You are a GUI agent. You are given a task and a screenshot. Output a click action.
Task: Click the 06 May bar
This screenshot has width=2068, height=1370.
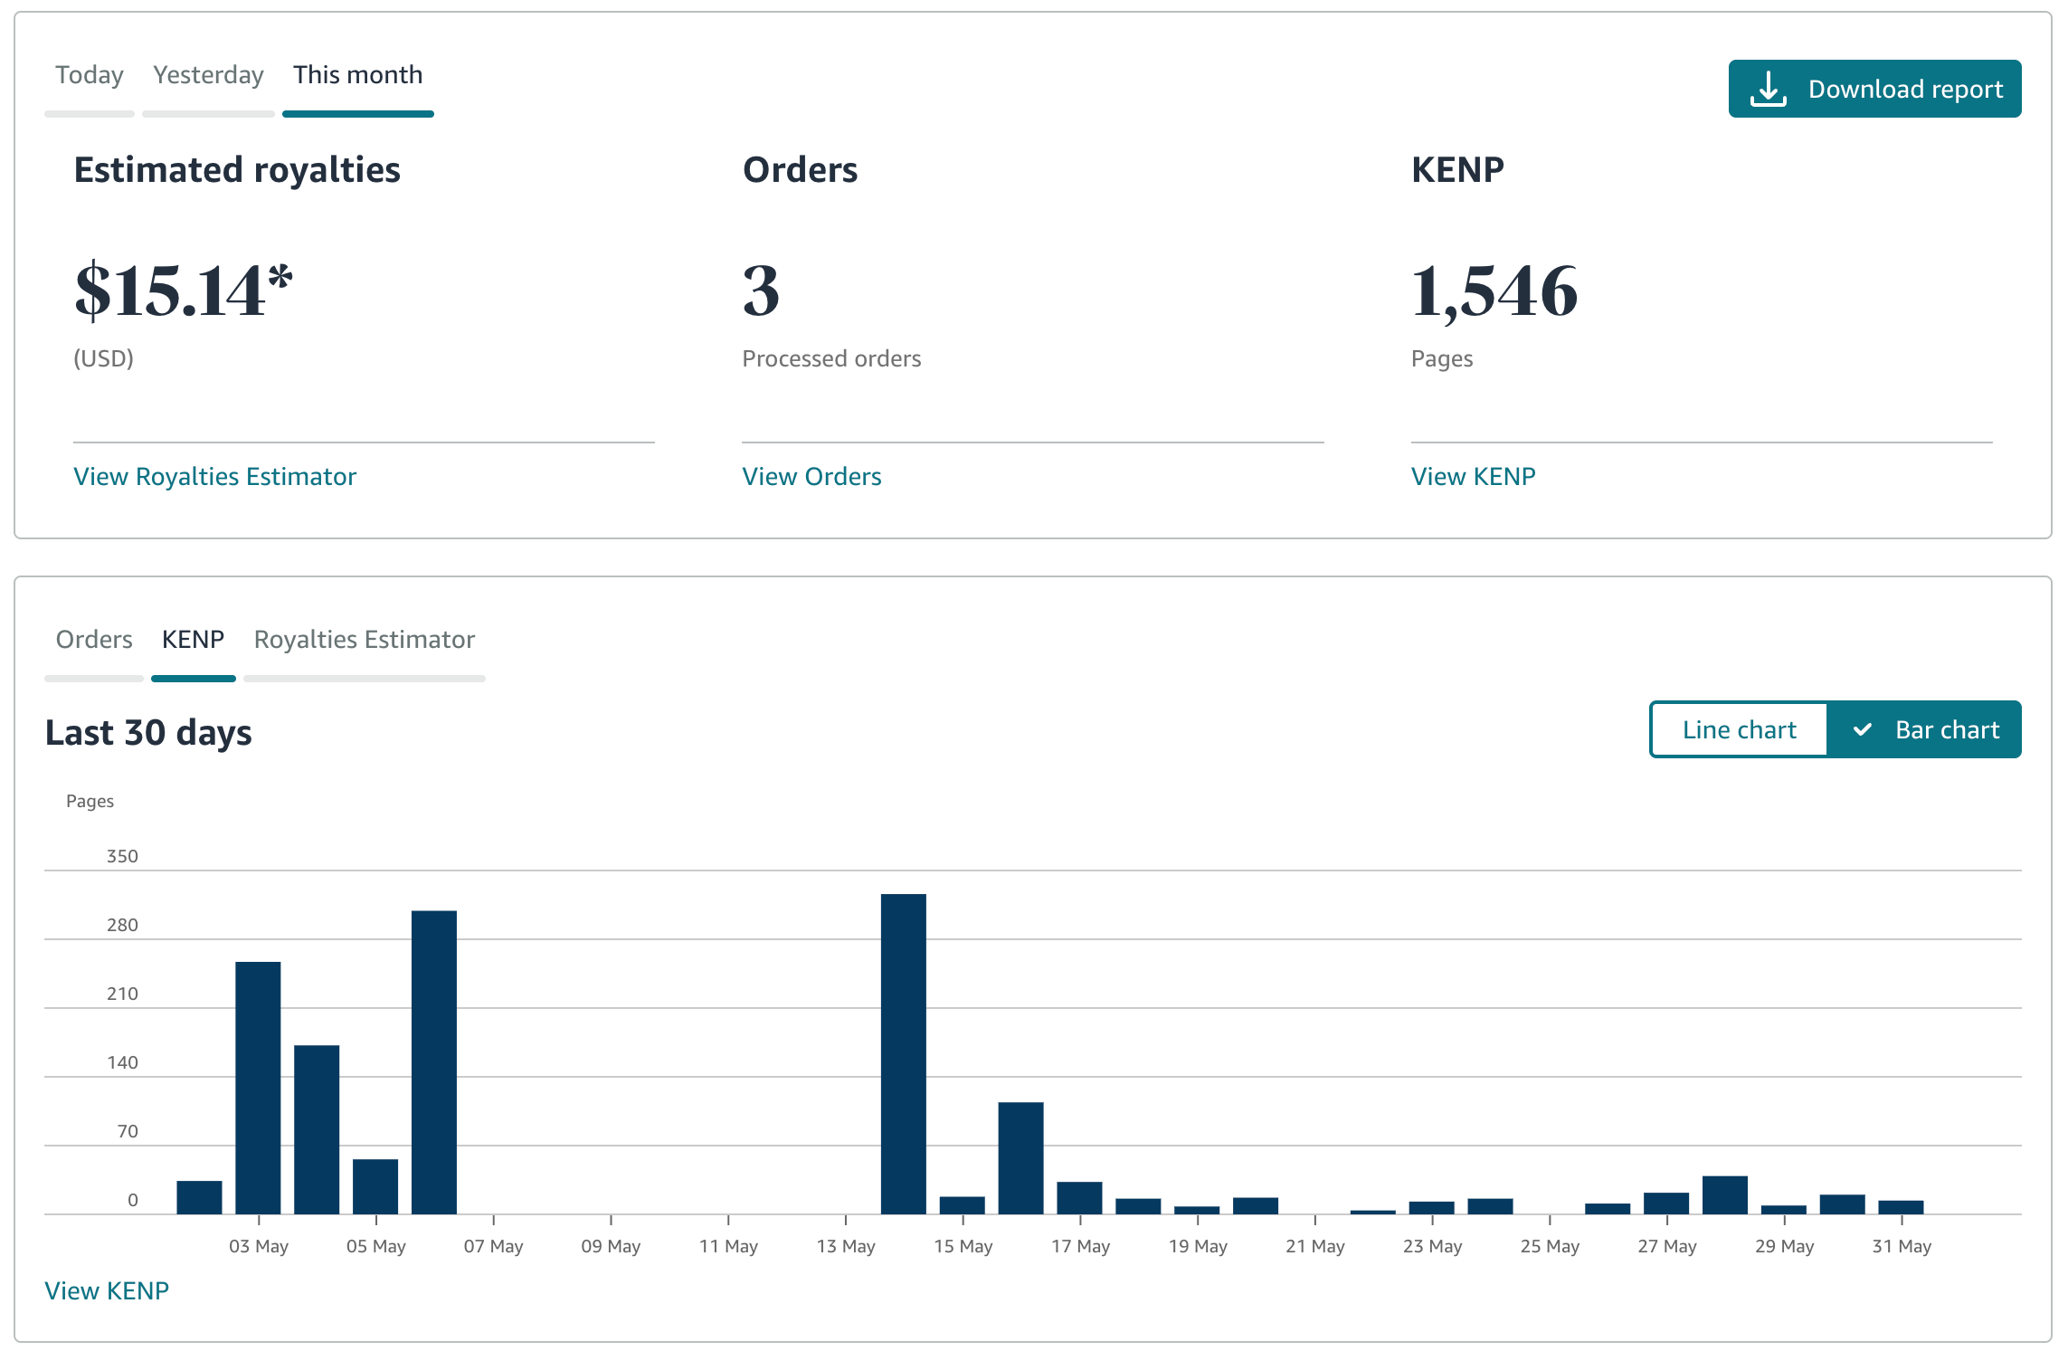point(433,1062)
